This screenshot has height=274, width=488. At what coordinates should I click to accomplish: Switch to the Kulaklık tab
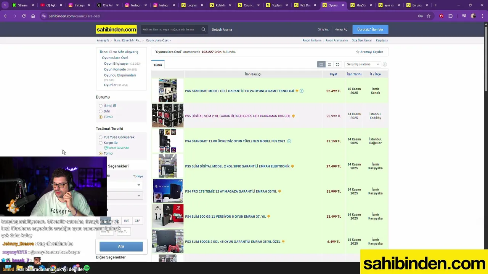click(221, 5)
